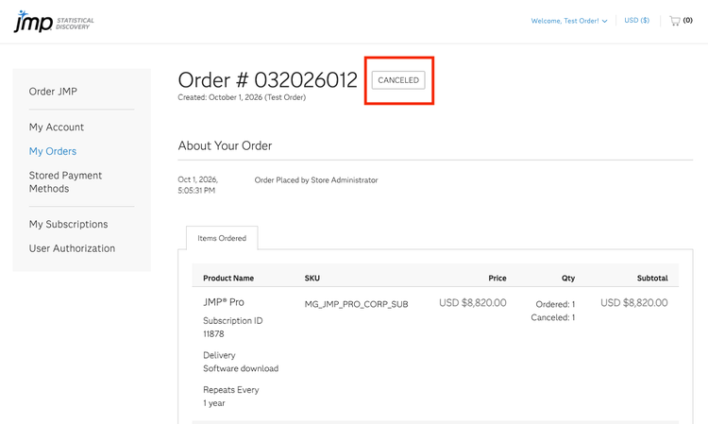The width and height of the screenshot is (708, 424).
Task: Open the USD ($) currency selector
Action: click(636, 21)
